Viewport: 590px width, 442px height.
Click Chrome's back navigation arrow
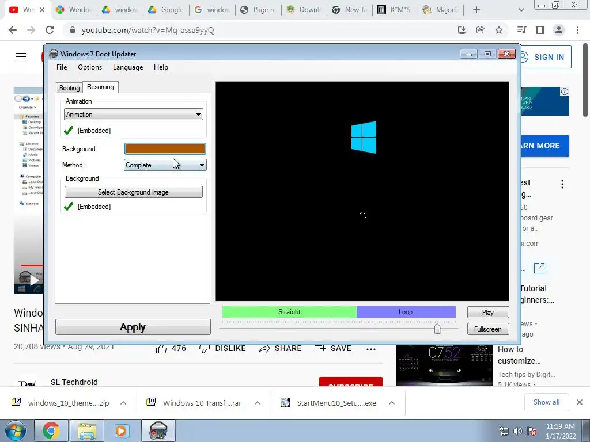pyautogui.click(x=13, y=30)
